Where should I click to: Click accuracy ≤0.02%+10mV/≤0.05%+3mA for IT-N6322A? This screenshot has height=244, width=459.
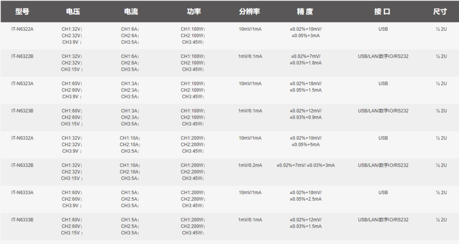click(306, 32)
